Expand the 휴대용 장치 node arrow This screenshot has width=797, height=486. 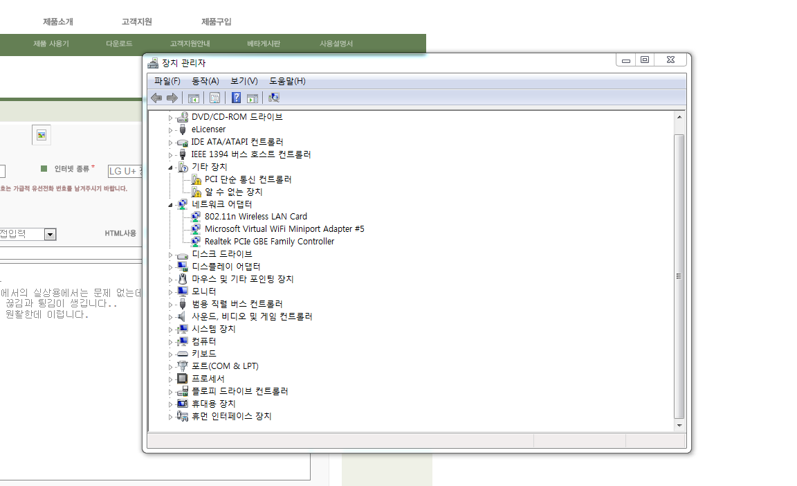(x=170, y=404)
